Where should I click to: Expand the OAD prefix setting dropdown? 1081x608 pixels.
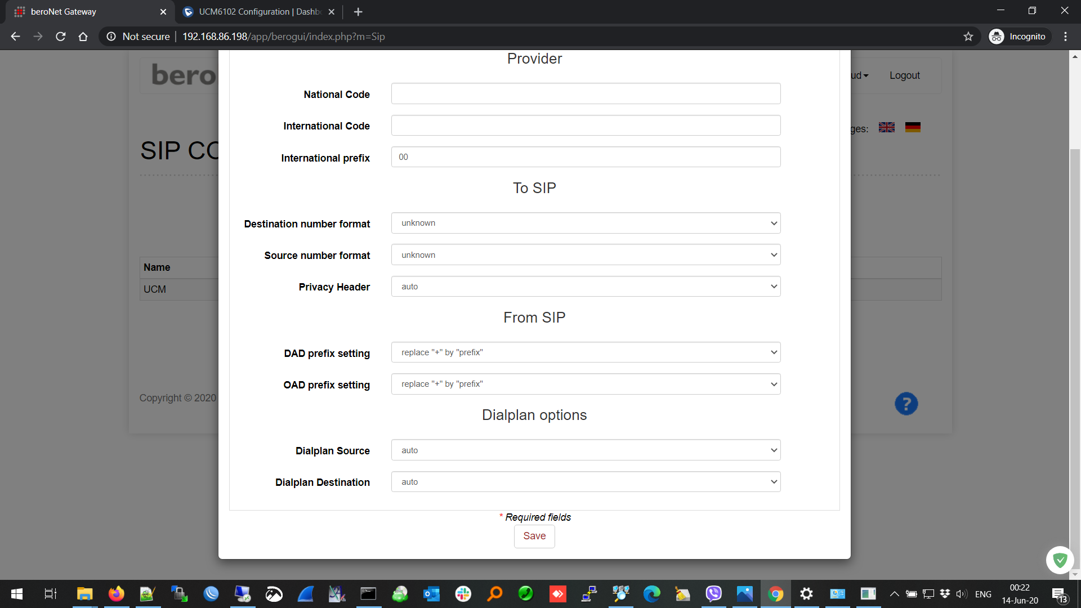click(586, 384)
